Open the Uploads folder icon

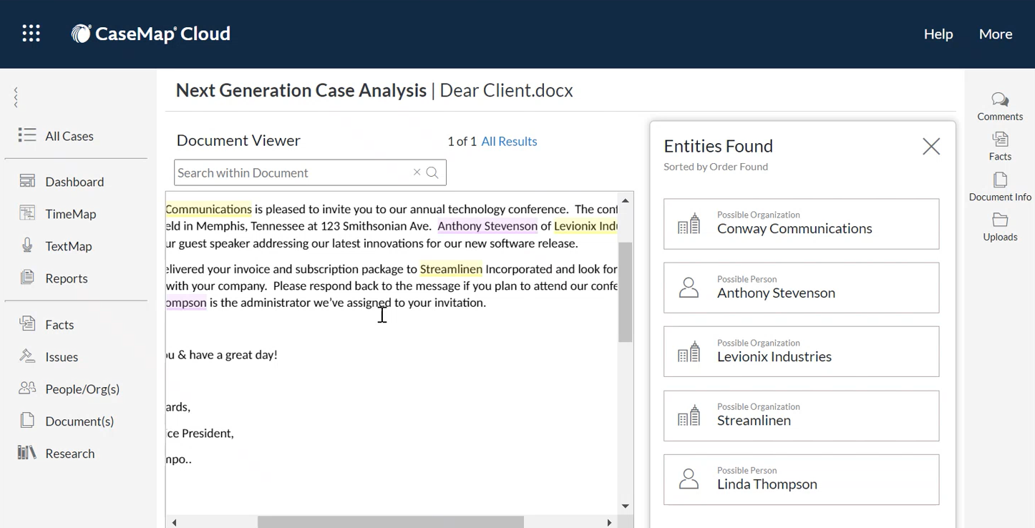point(1000,220)
